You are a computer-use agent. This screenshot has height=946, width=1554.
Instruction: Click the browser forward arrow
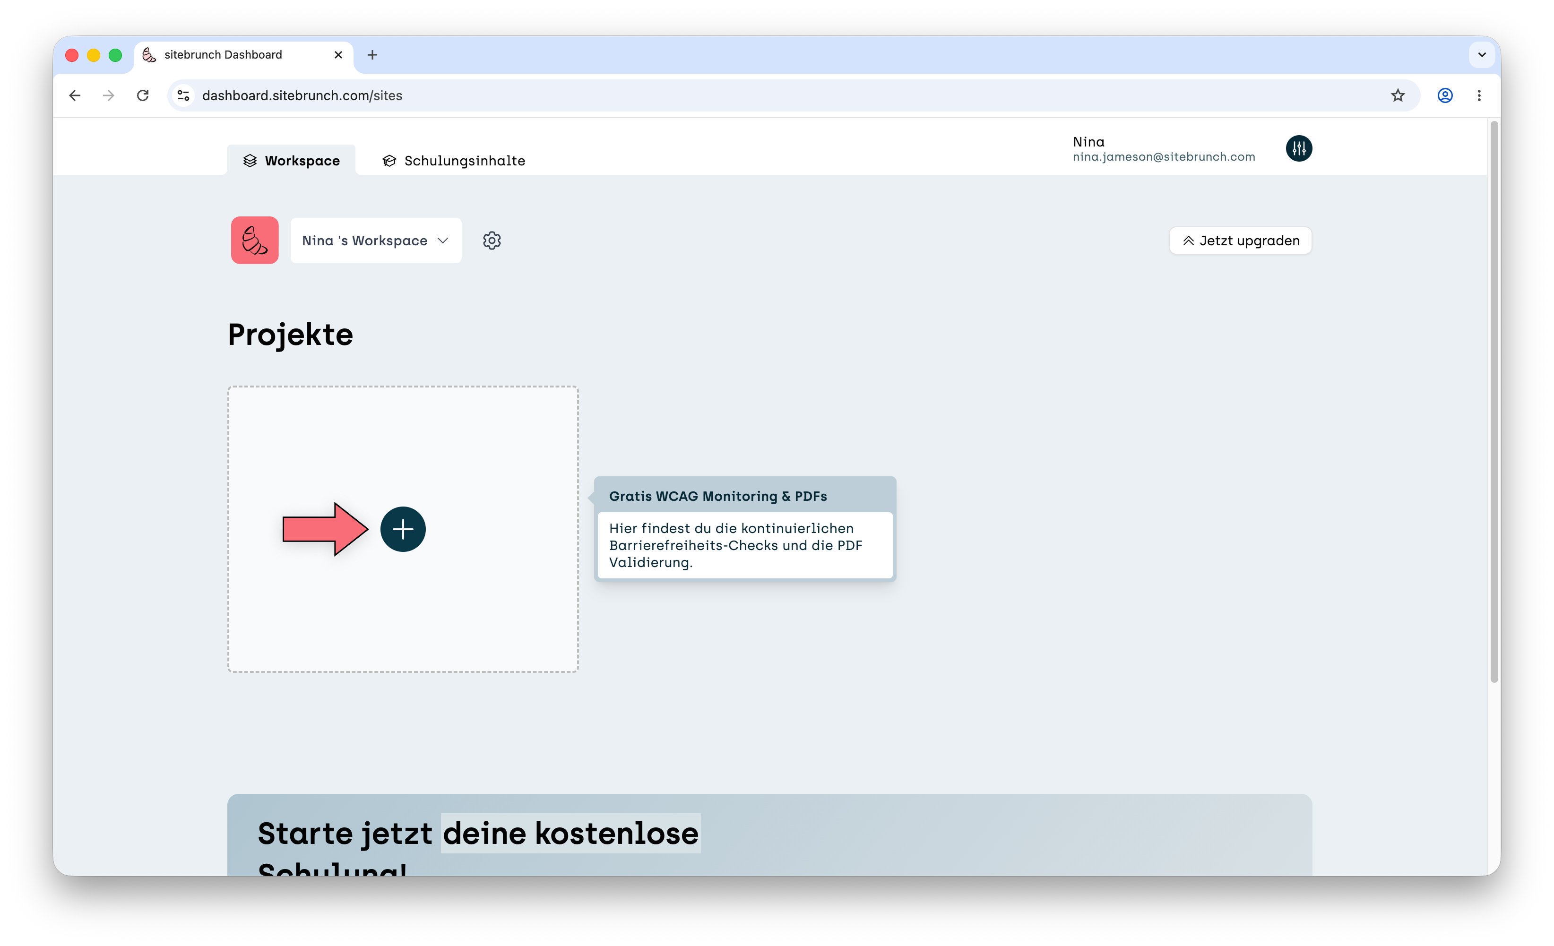click(109, 95)
